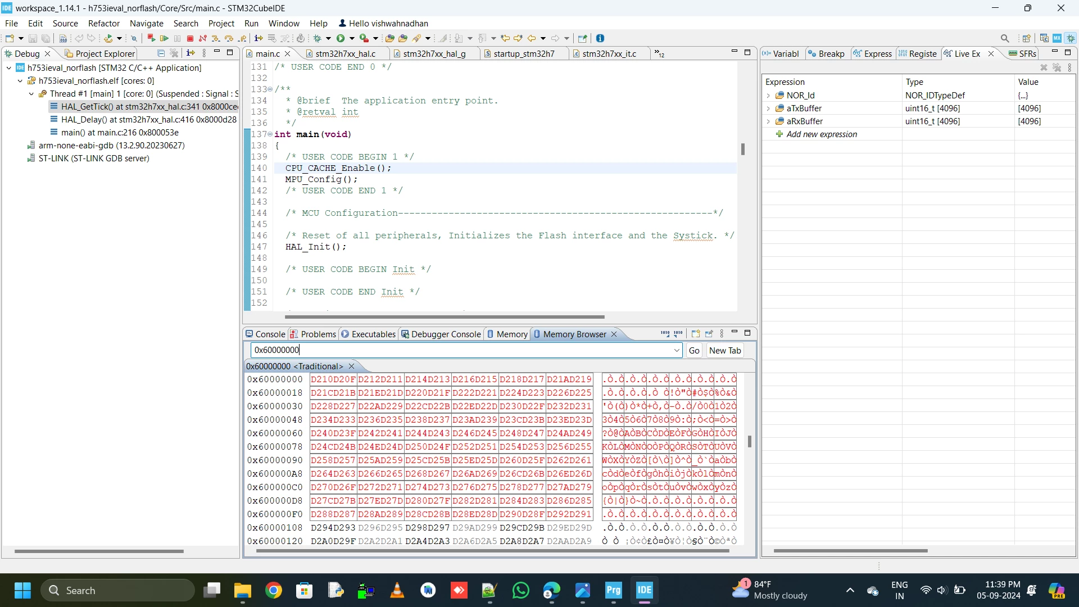Image resolution: width=1079 pixels, height=607 pixels.
Task: Click Add new expression
Action: 822,134
